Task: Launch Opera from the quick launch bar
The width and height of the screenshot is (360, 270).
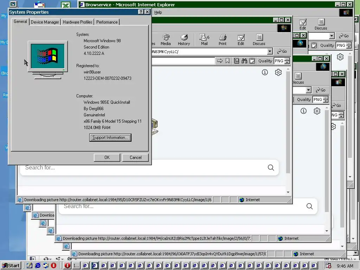Action: (53, 266)
